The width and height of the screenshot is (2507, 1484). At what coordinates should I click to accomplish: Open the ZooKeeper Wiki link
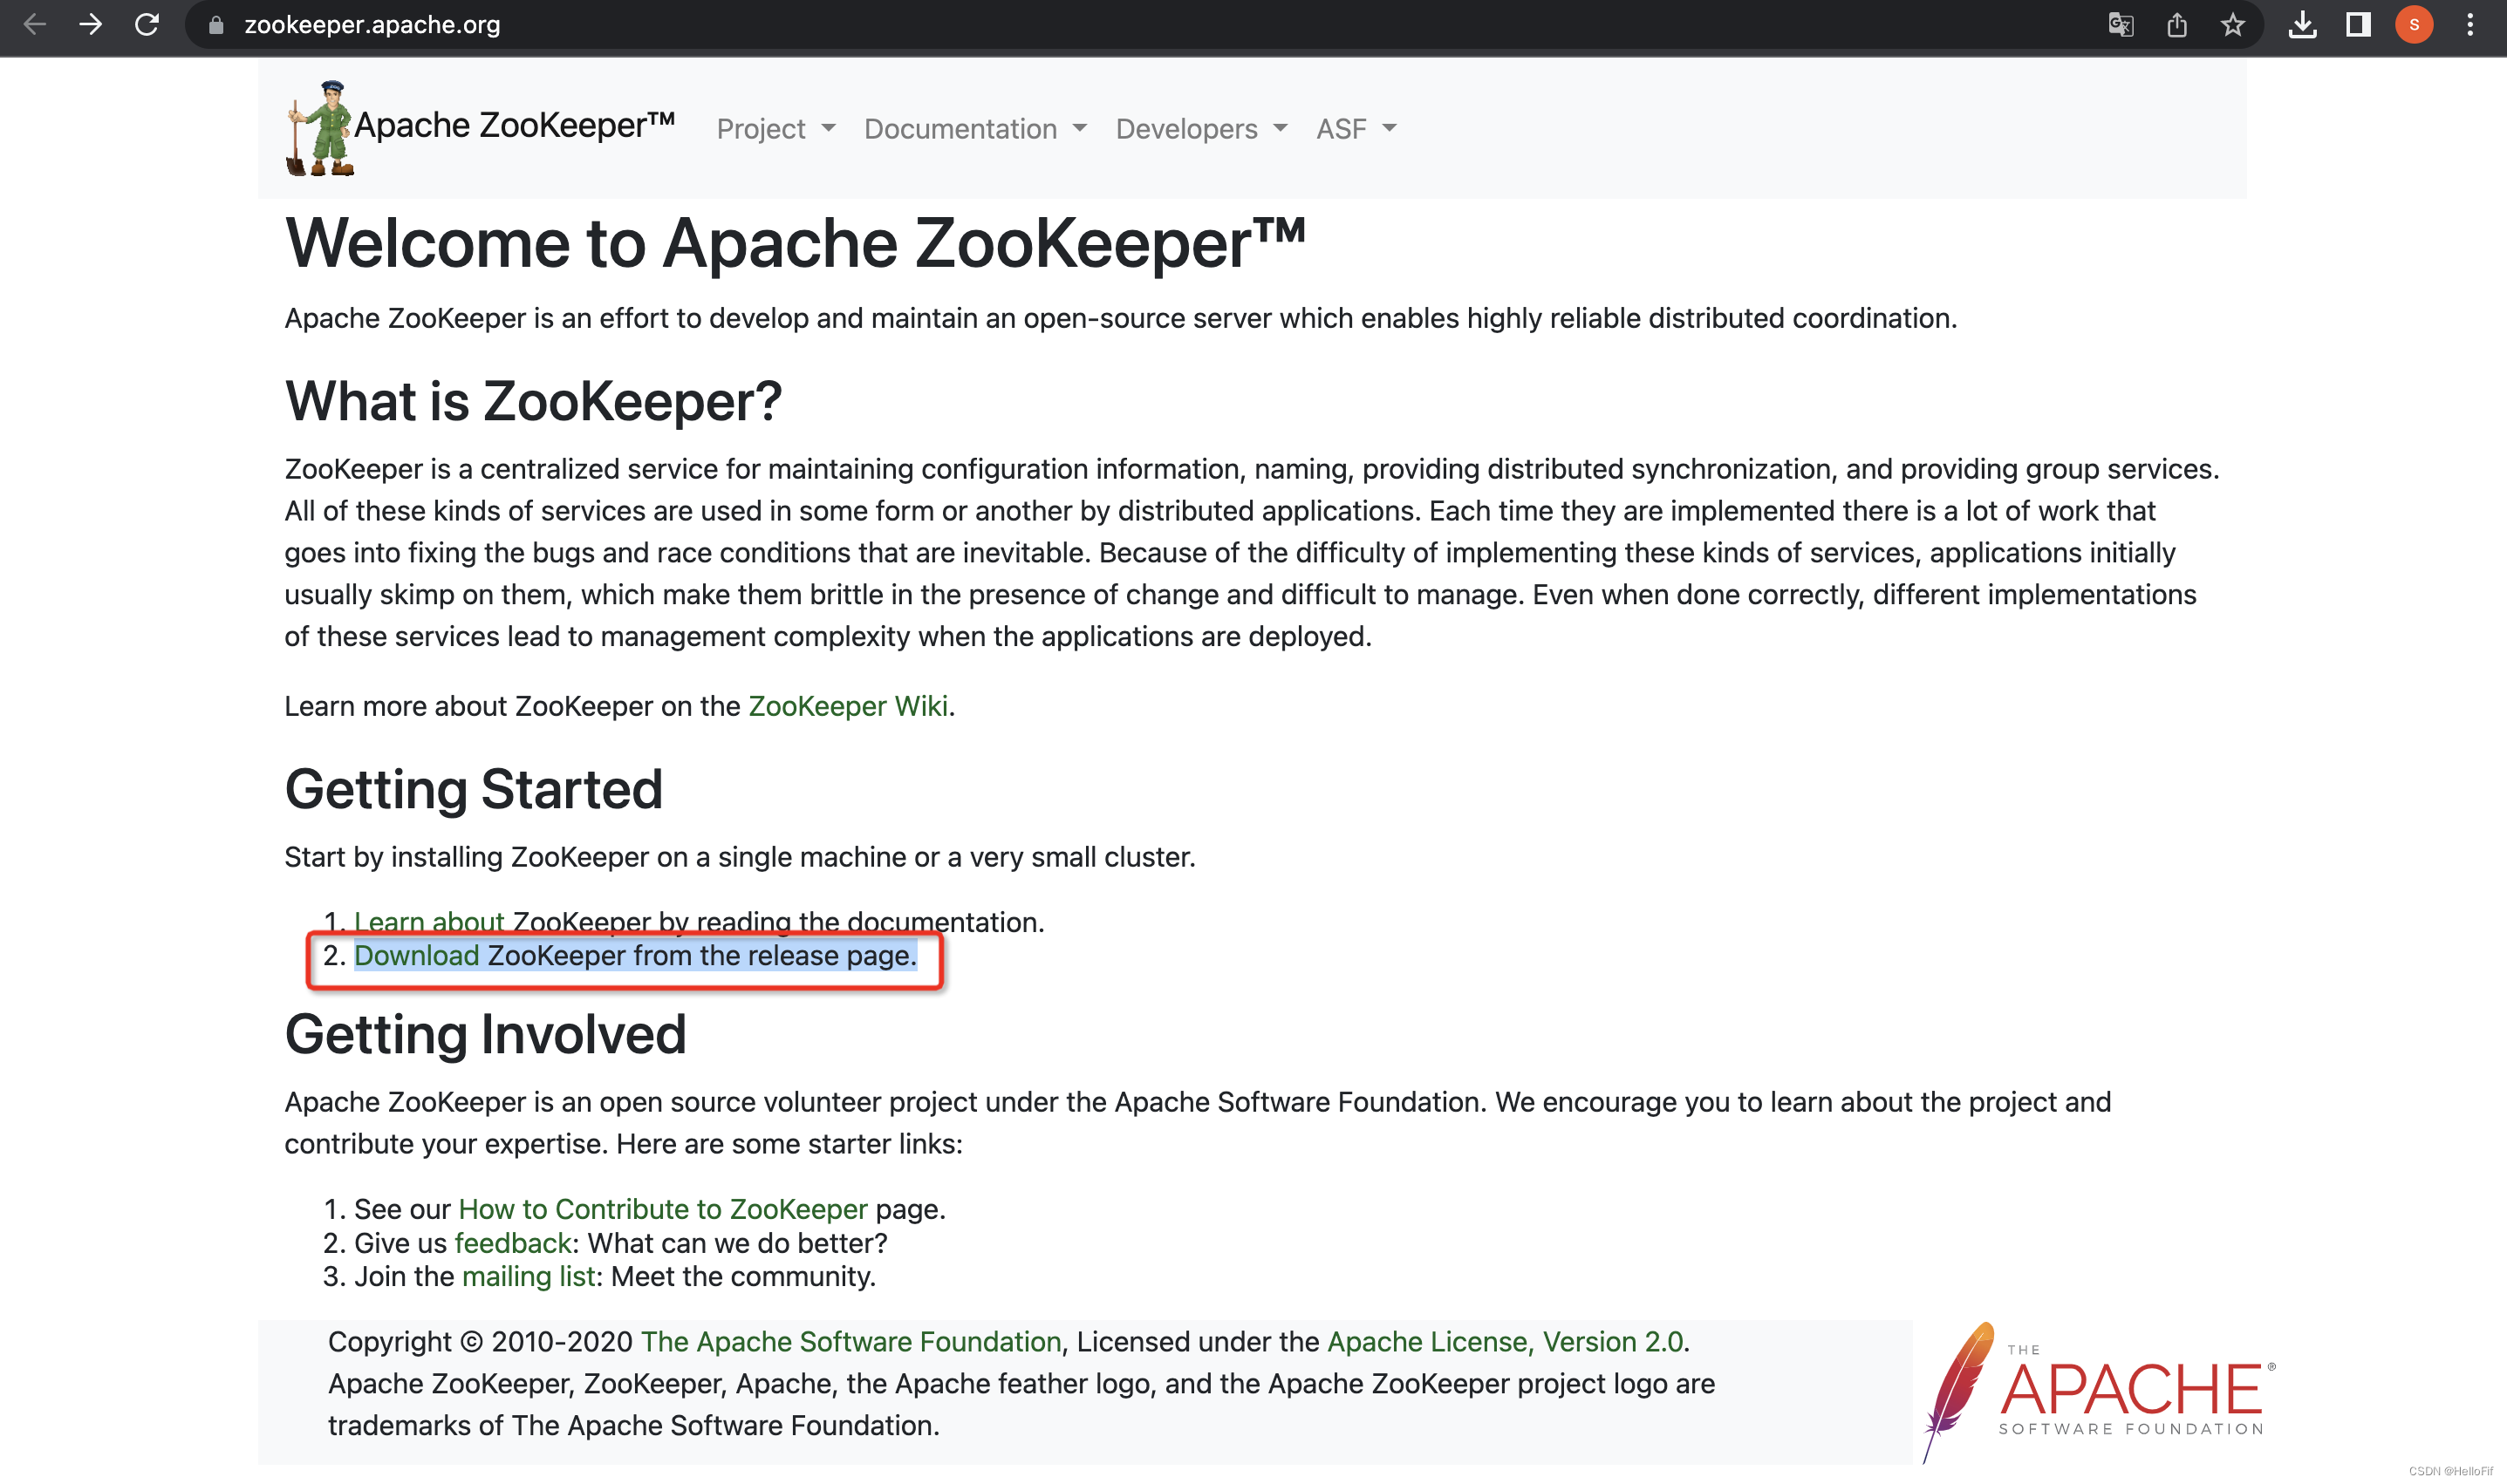tap(849, 707)
